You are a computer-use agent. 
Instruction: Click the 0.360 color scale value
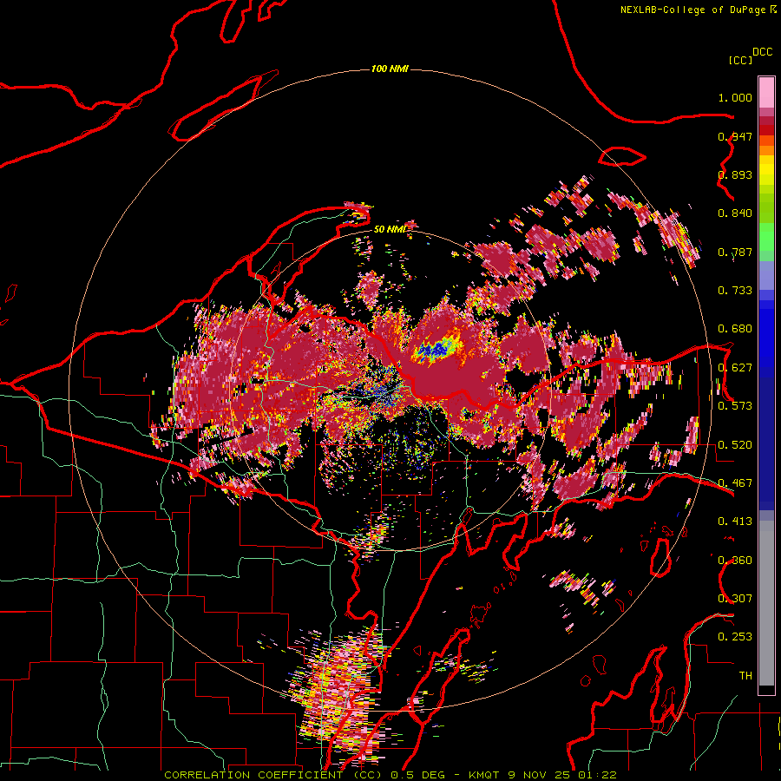click(735, 561)
